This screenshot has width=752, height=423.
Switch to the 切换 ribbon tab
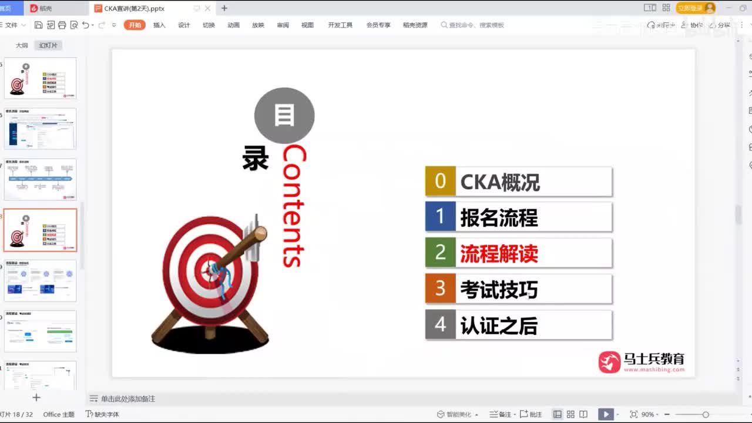[209, 25]
